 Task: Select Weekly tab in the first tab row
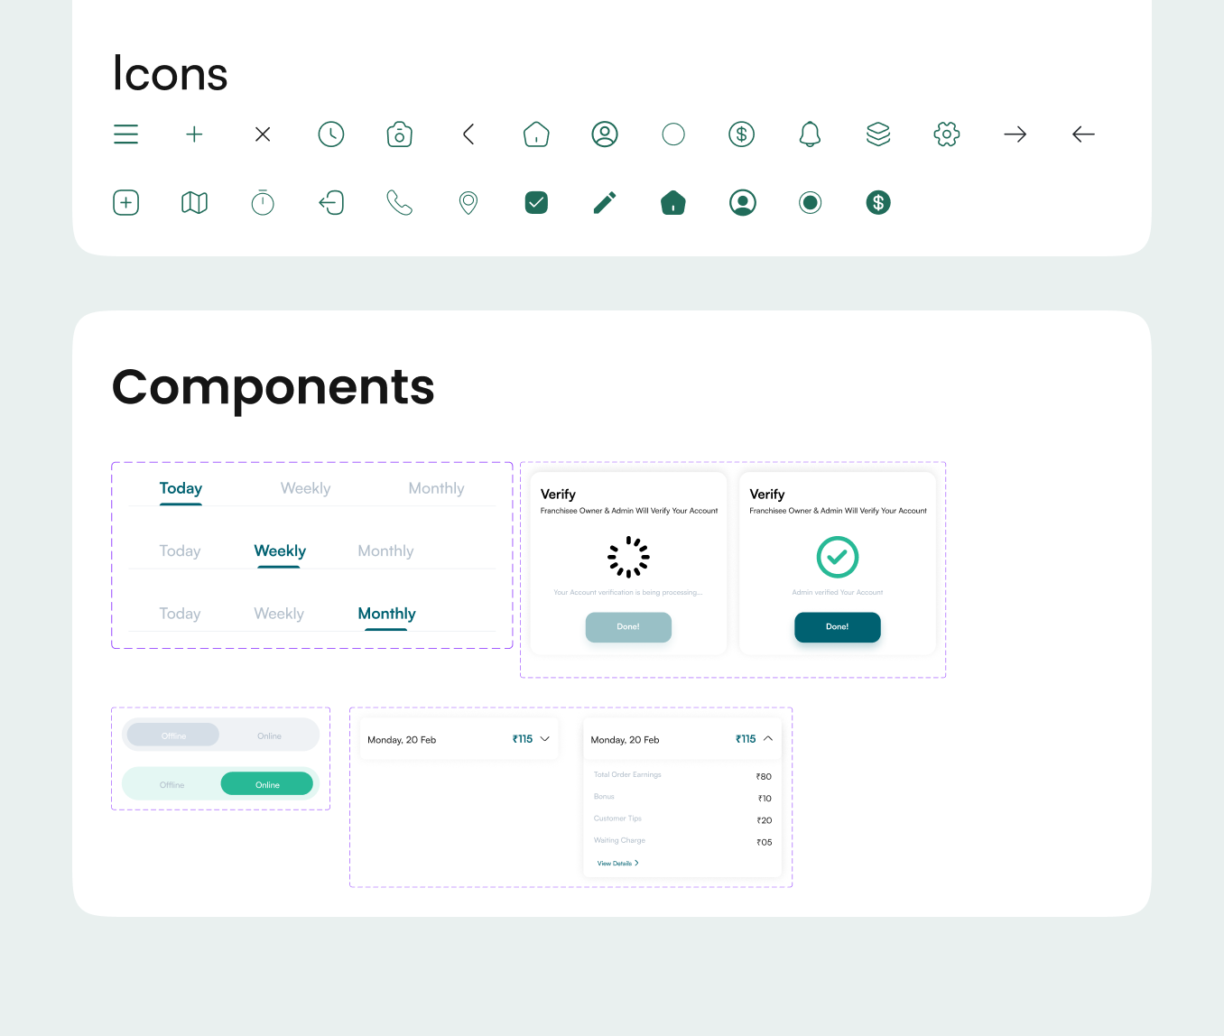(x=305, y=488)
